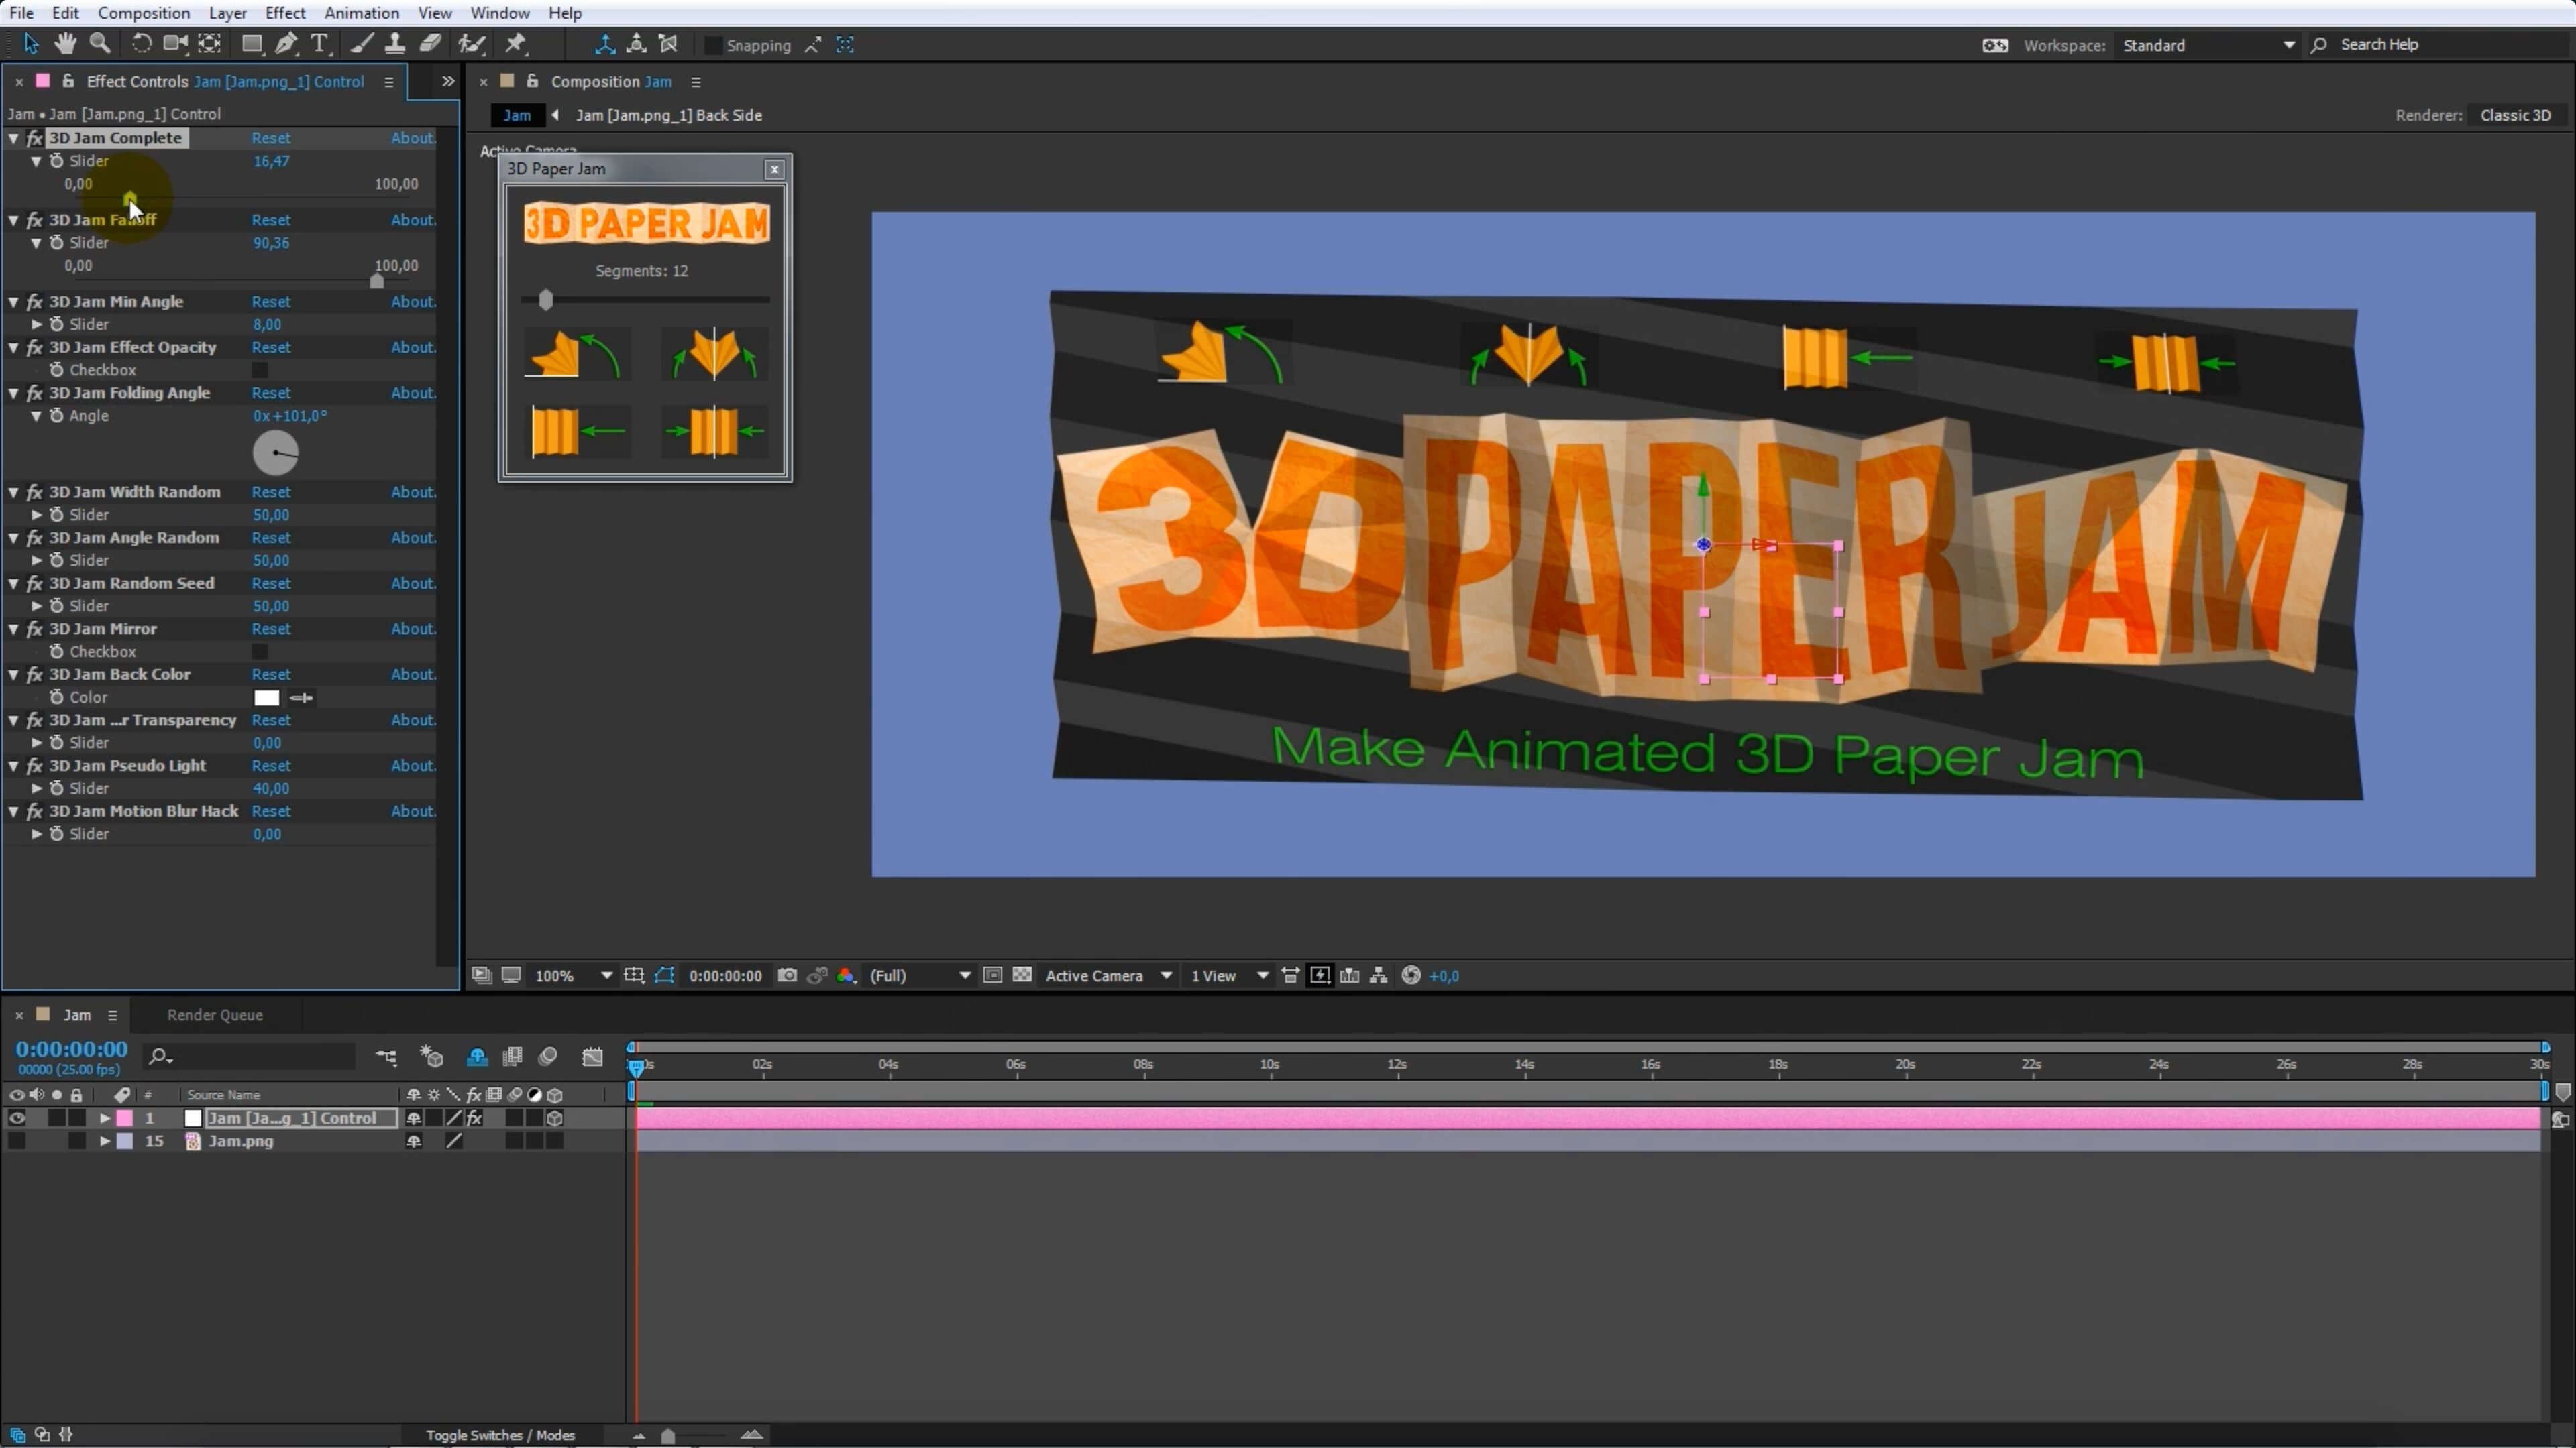
Task: Hide the Jam Control layer eye
Action: (17, 1118)
